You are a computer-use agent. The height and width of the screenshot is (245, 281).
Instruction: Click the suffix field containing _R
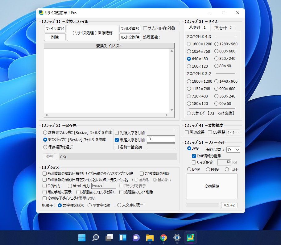click(x=161, y=139)
